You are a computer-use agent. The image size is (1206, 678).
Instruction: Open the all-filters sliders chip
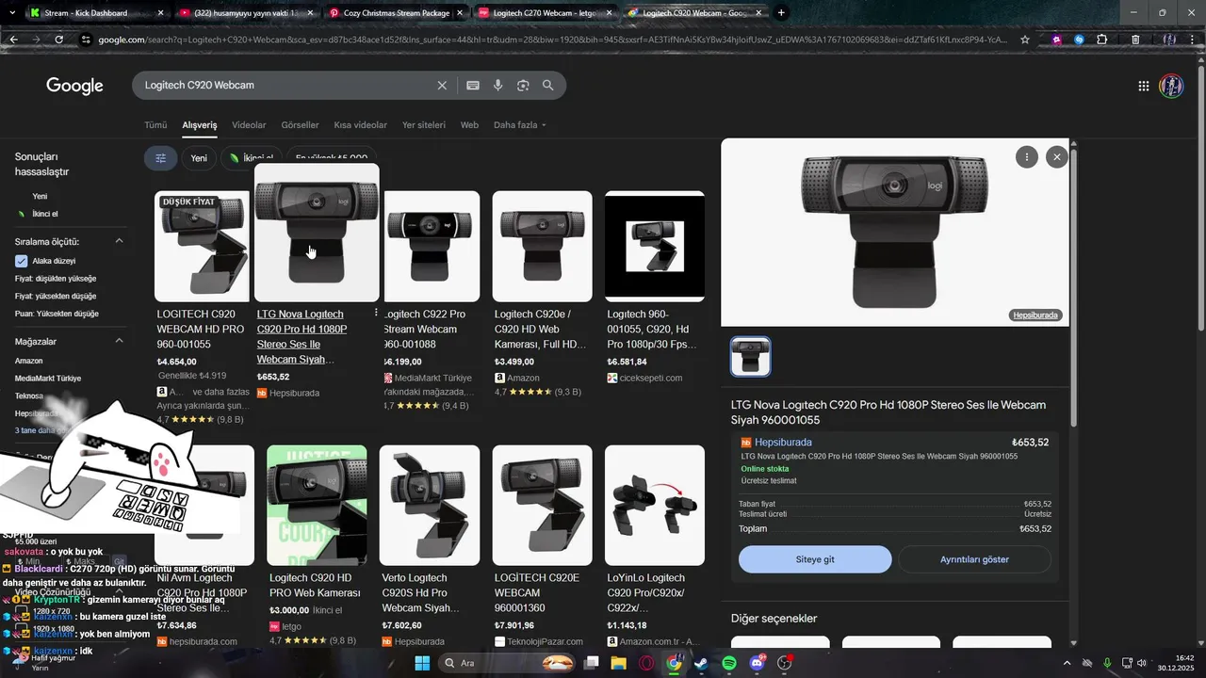point(160,158)
